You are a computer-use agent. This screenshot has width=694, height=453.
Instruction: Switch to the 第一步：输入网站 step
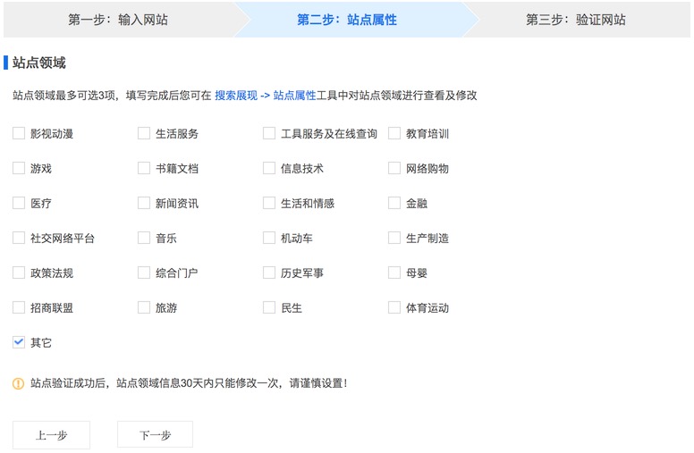pyautogui.click(x=117, y=20)
